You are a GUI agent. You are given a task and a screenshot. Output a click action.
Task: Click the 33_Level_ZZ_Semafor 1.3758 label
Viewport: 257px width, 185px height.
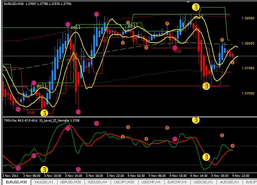[59, 120]
